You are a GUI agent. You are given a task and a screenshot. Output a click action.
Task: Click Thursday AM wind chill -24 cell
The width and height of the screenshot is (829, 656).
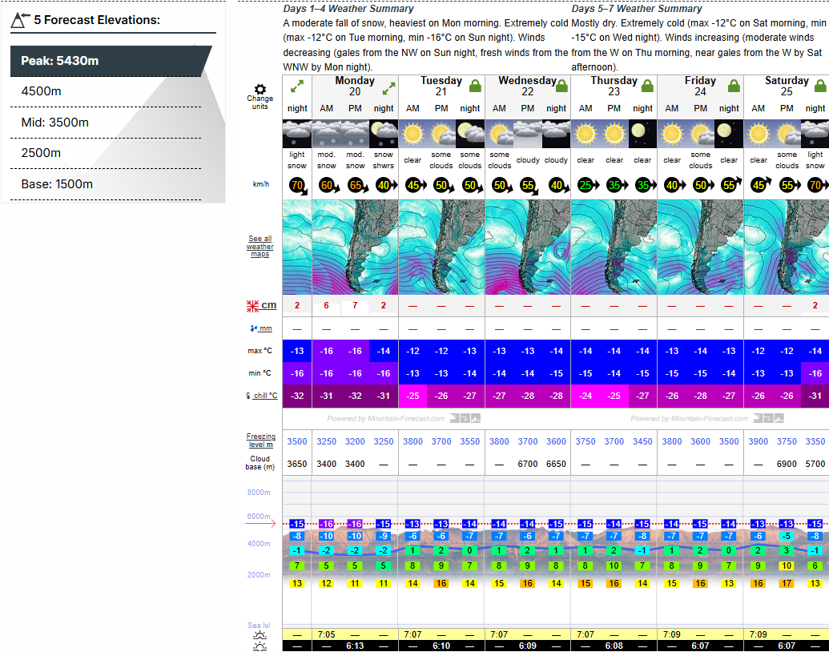coord(586,396)
